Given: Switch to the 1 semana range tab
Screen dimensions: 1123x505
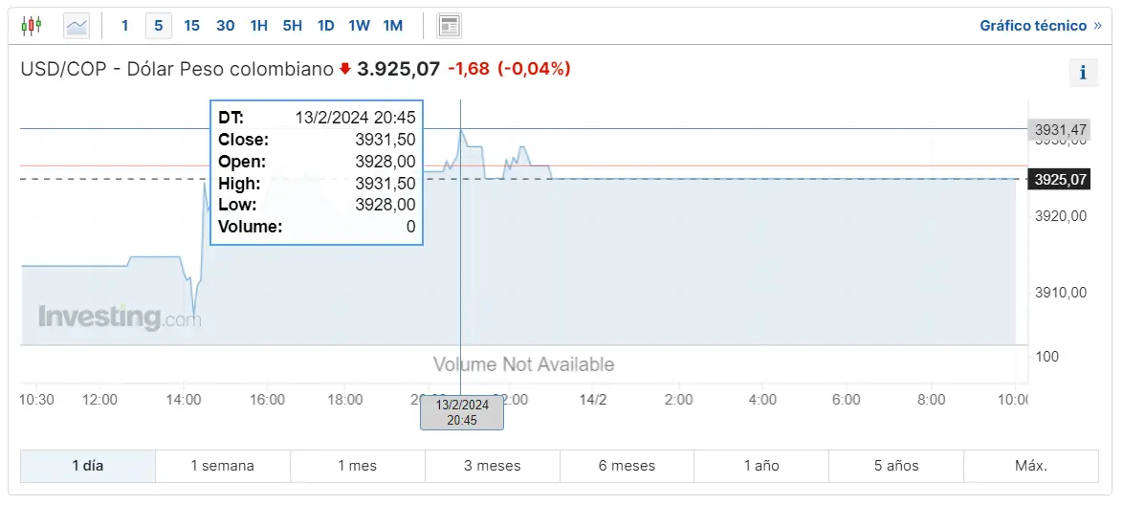Looking at the screenshot, I should pos(222,466).
